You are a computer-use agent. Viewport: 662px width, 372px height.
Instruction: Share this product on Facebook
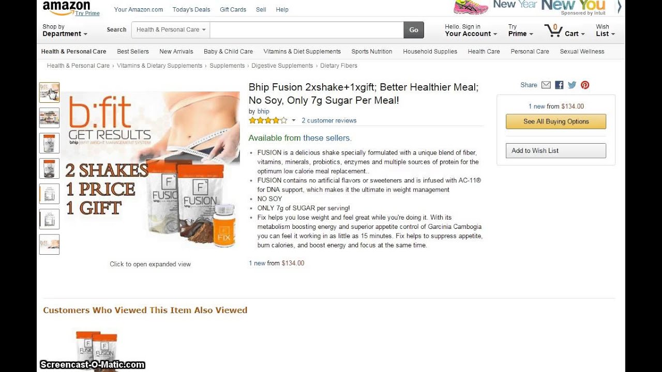(x=559, y=85)
